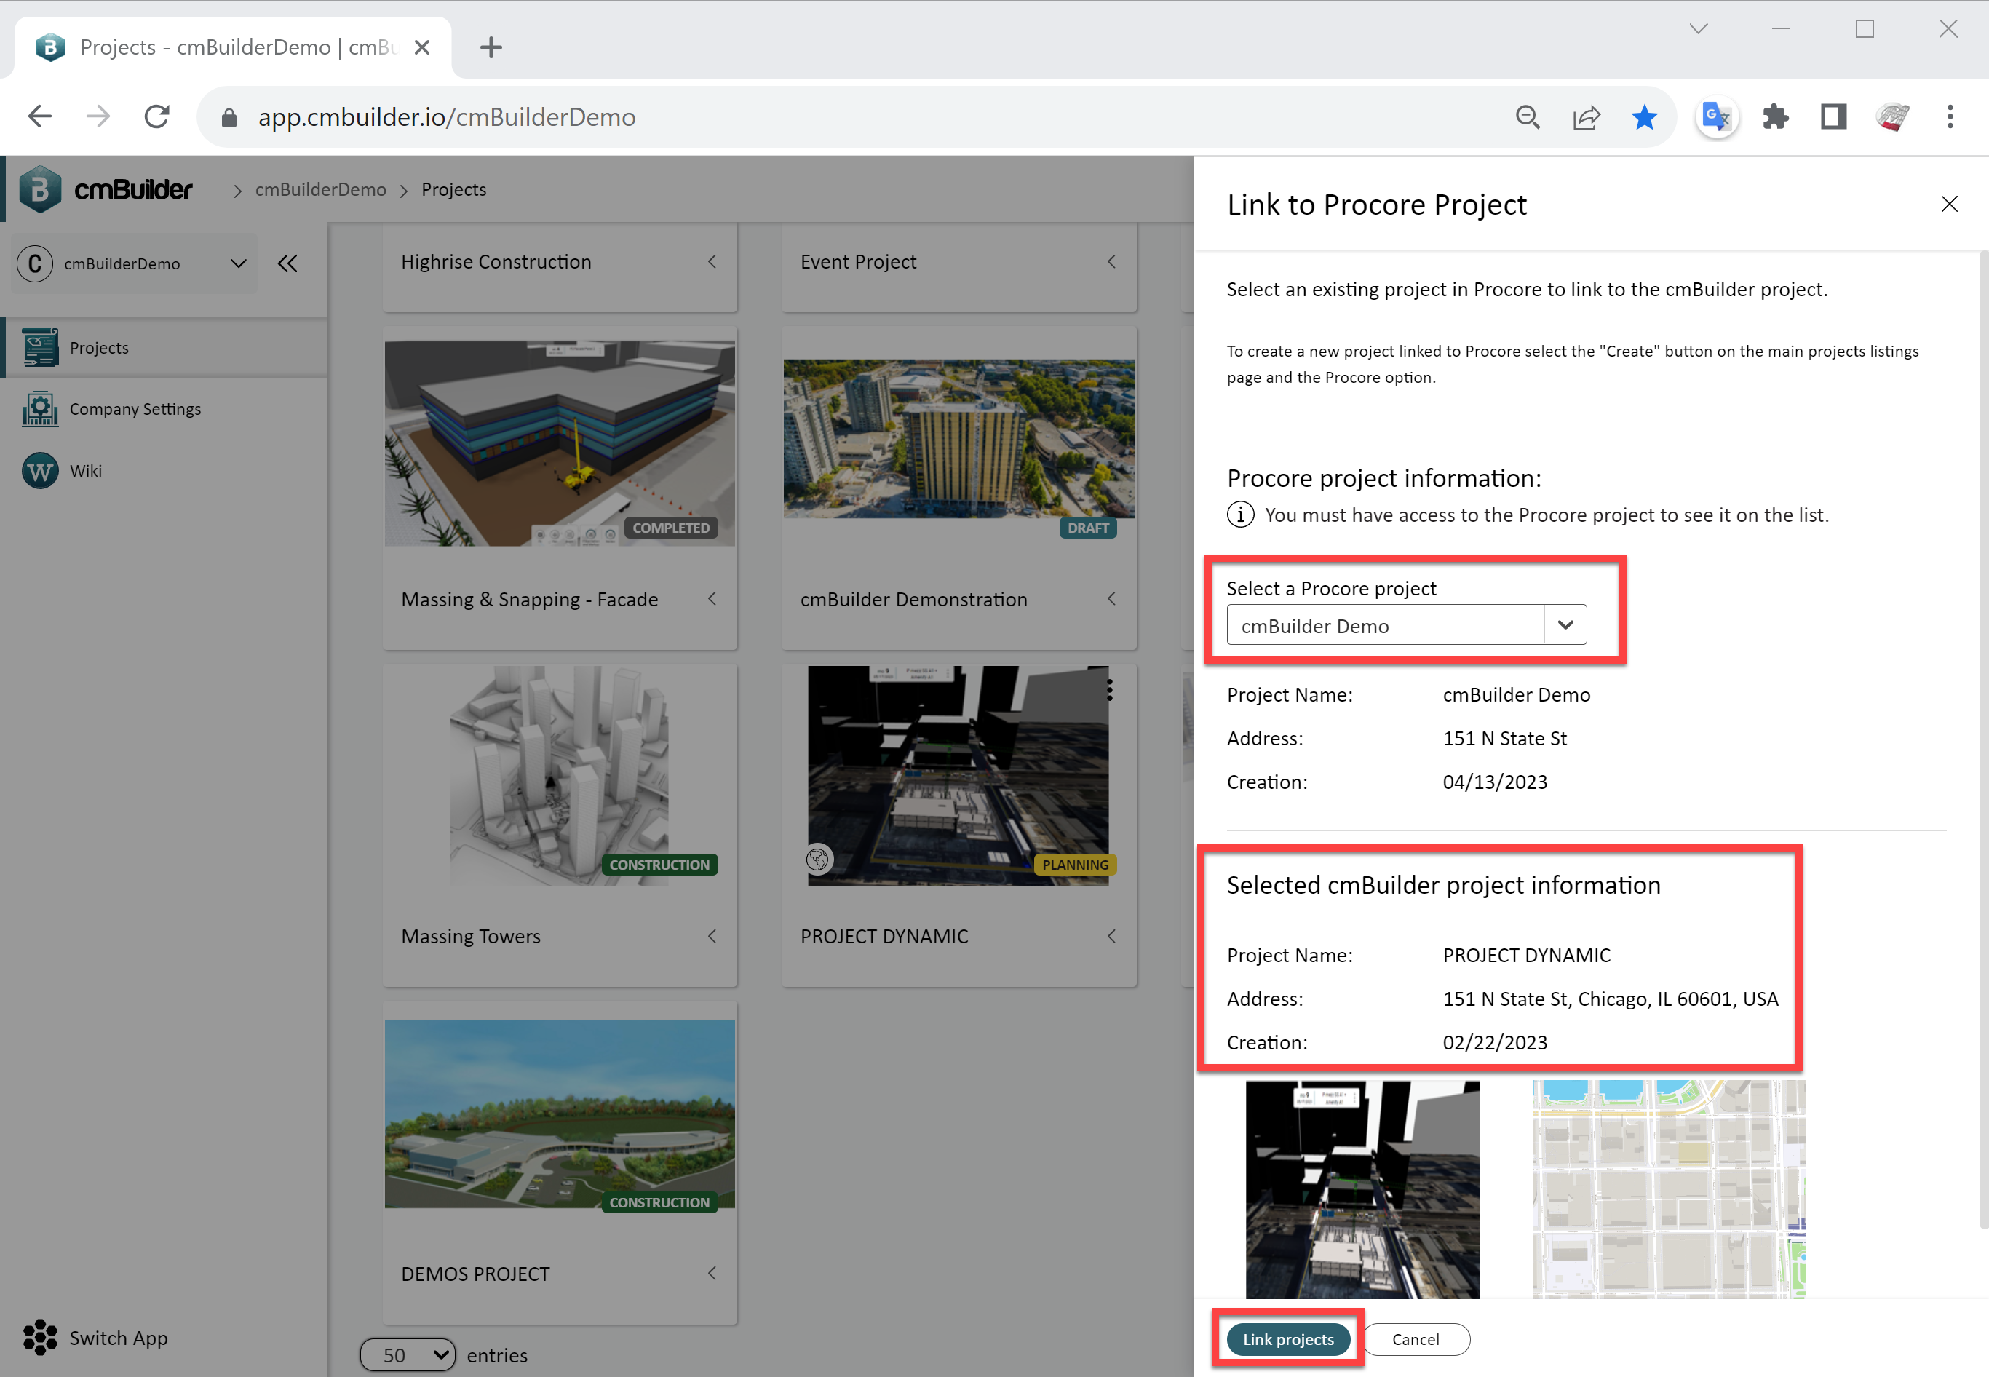Click the profile avatar icon
The height and width of the screenshot is (1377, 1989).
1891,116
